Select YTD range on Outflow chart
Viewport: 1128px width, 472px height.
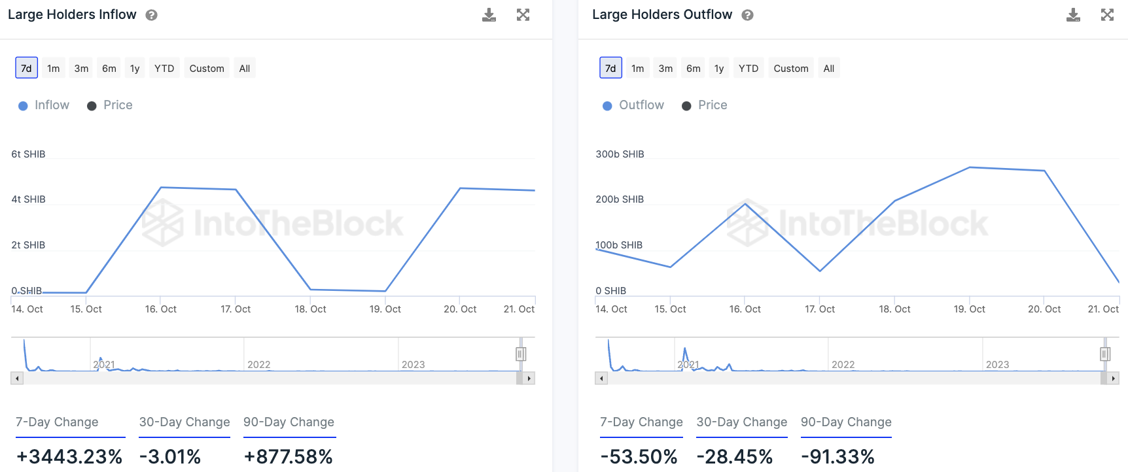point(749,69)
